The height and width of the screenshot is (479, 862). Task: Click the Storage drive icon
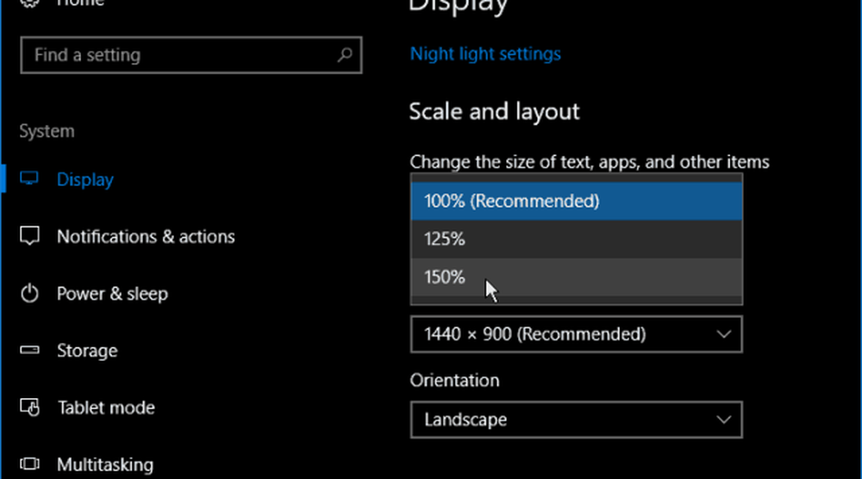30,351
